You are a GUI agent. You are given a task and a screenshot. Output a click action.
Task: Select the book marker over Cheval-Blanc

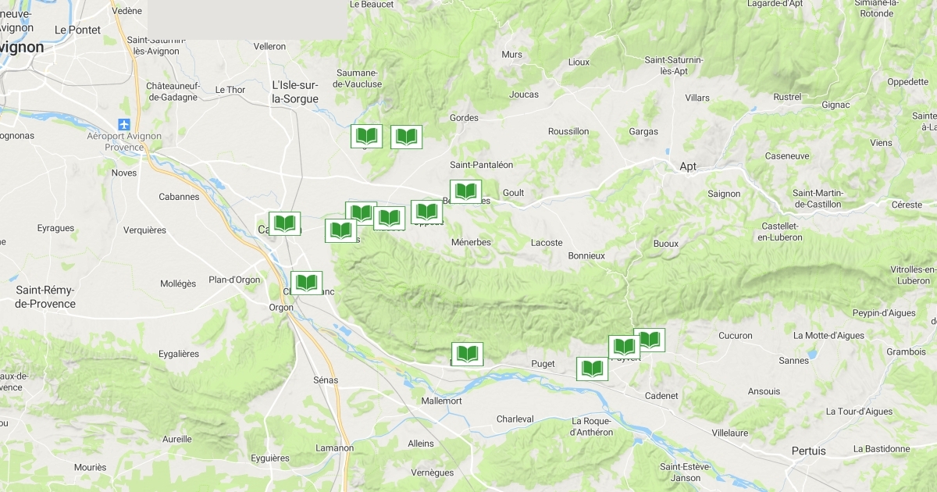[307, 283]
